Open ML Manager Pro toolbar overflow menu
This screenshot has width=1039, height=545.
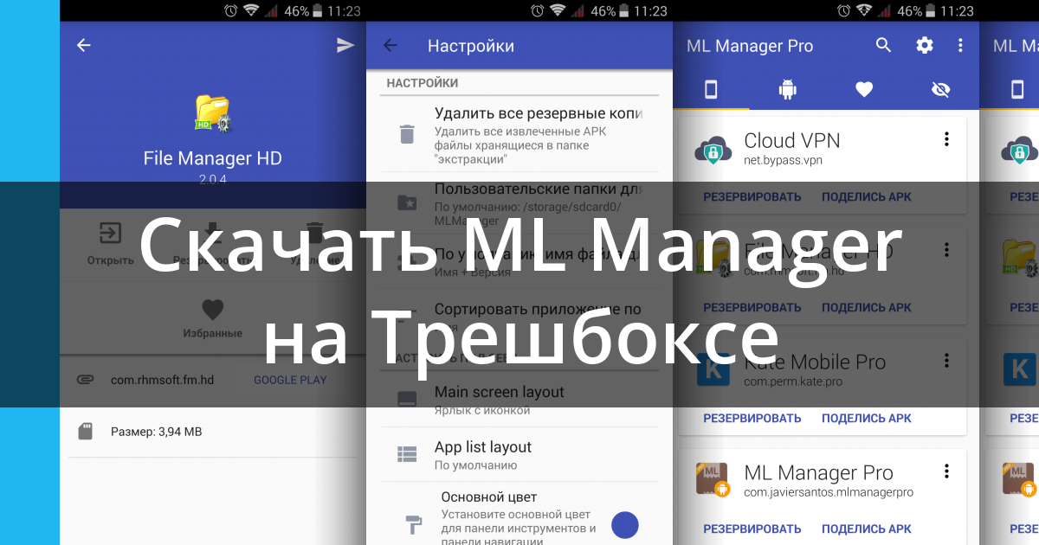point(960,45)
